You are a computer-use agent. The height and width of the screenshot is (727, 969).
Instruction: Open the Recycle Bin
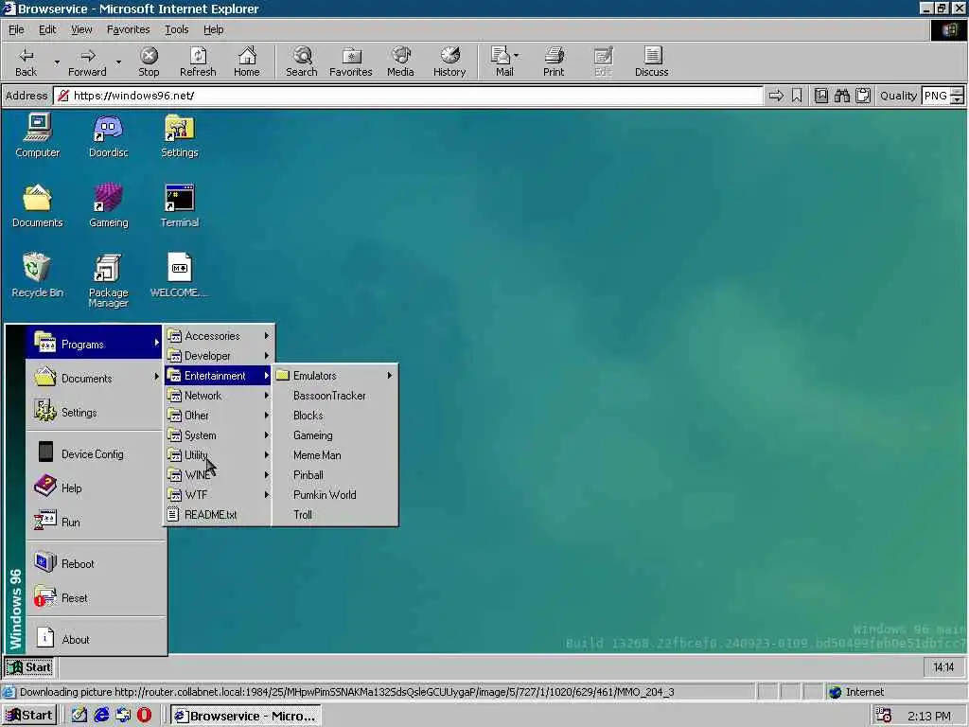point(38,275)
